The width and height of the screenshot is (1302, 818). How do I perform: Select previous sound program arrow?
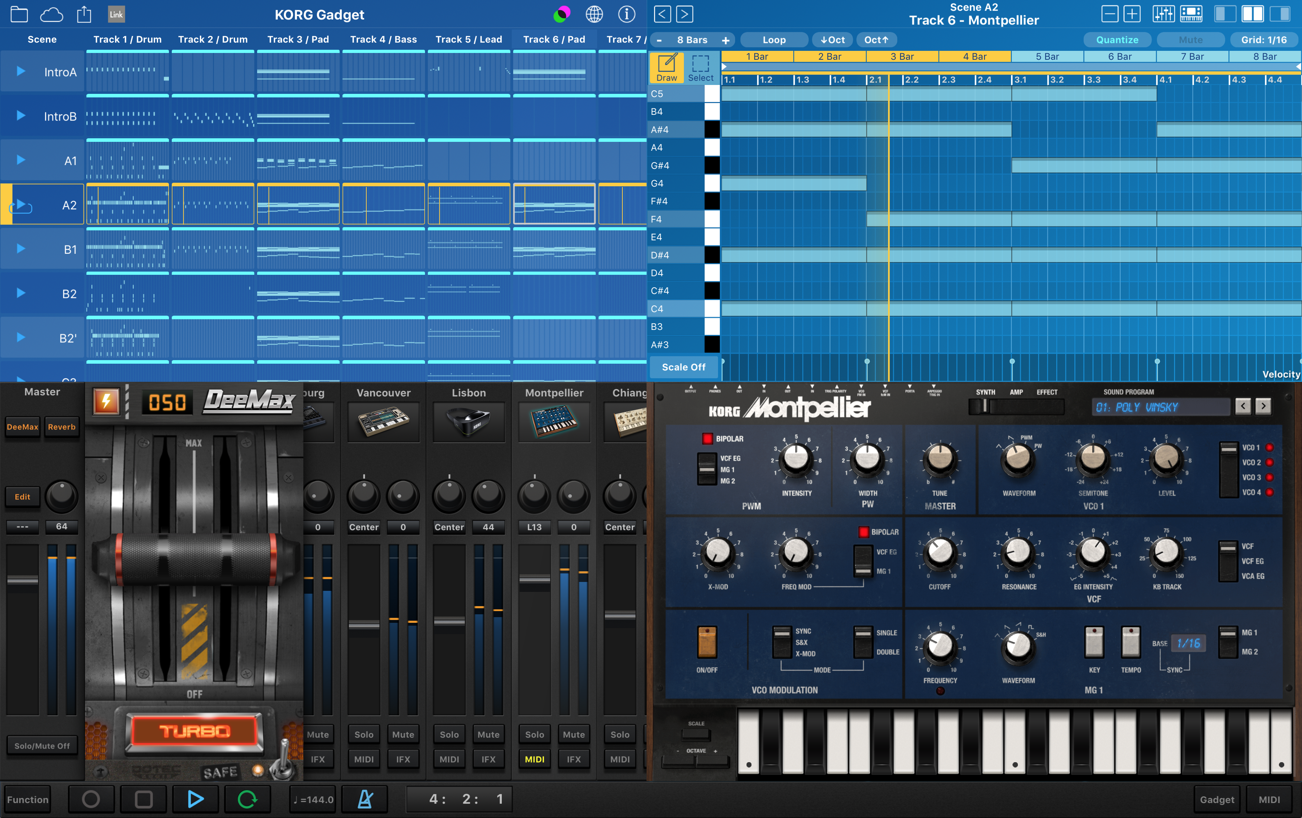1243,406
